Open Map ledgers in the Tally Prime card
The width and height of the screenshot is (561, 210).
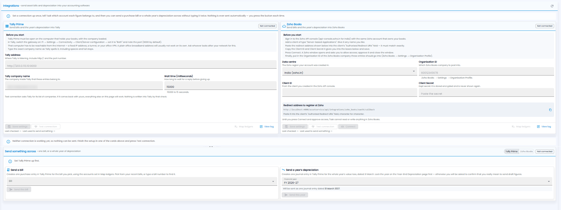244,127
